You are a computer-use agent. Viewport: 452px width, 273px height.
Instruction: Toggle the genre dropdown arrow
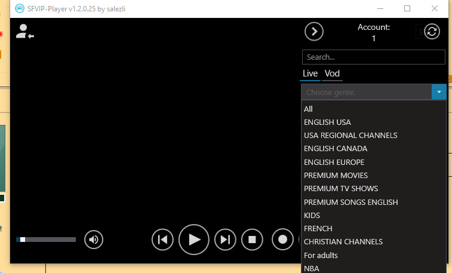(x=439, y=92)
